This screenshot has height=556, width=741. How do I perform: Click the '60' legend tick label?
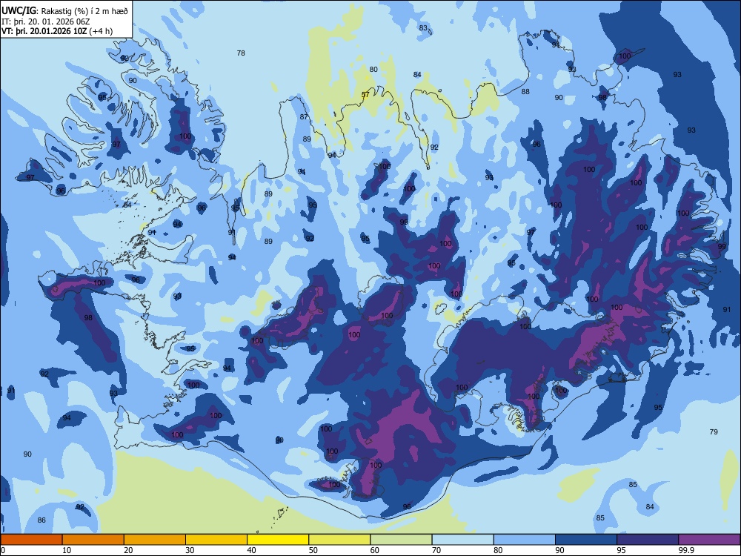[375, 550]
